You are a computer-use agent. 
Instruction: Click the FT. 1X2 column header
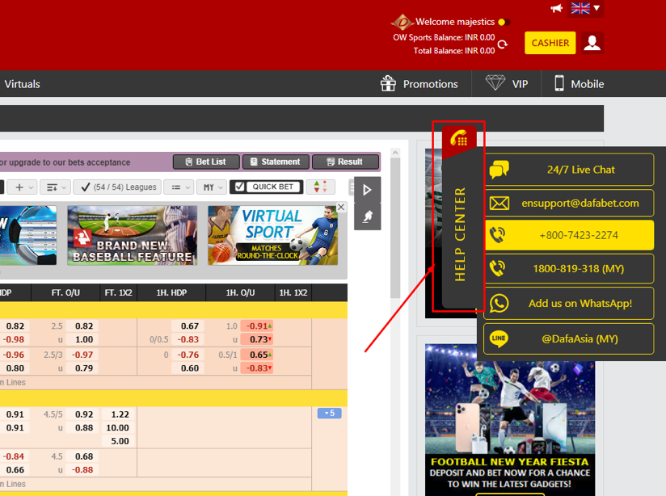119,292
